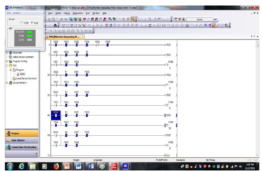
Task: Open Firefox from the taskbar
Action: [x=56, y=166]
